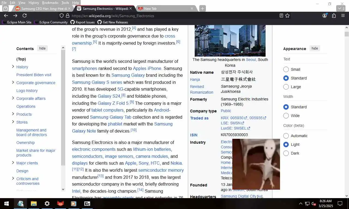Click the contents sidebar down scroll arrow
Image resolution: width=349 pixels, height=209 pixels.
tap(63, 189)
